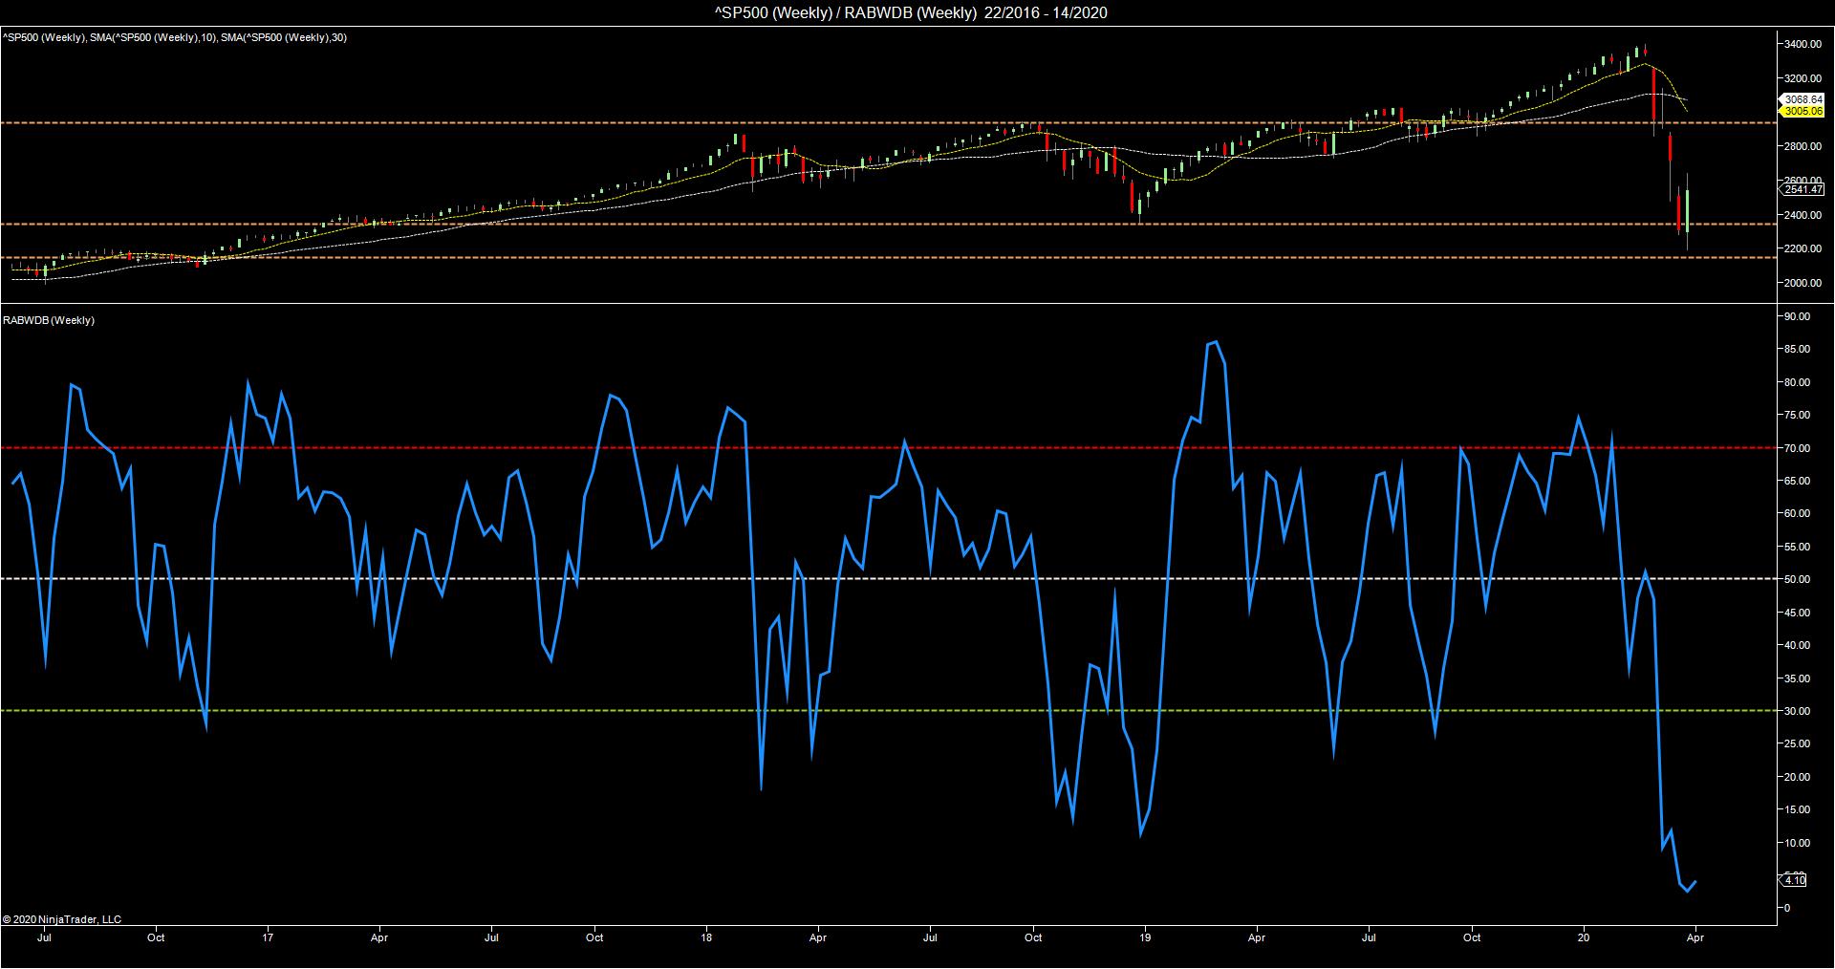Click the 50.00 indicator axis label
This screenshot has height=969, width=1835.
click(1797, 579)
